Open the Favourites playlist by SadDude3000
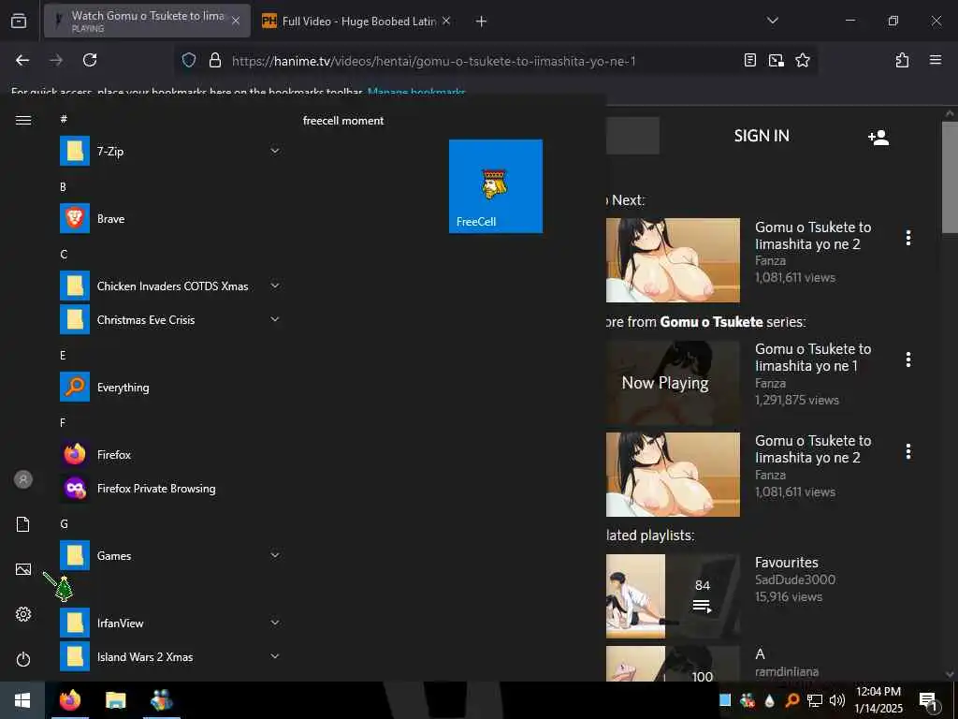The width and height of the screenshot is (958, 719). coord(786,563)
